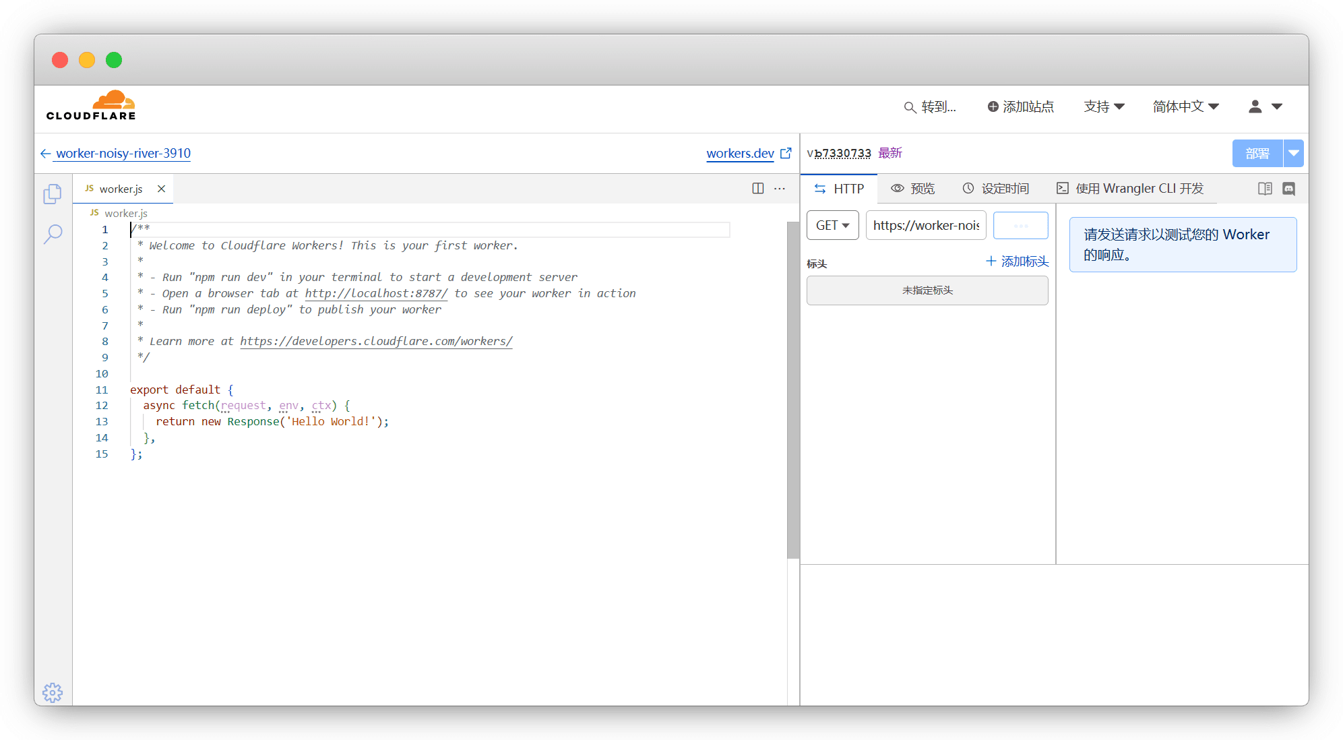Image resolution: width=1343 pixels, height=740 pixels.
Task: Switch to the 预览 preview tab
Action: (912, 189)
